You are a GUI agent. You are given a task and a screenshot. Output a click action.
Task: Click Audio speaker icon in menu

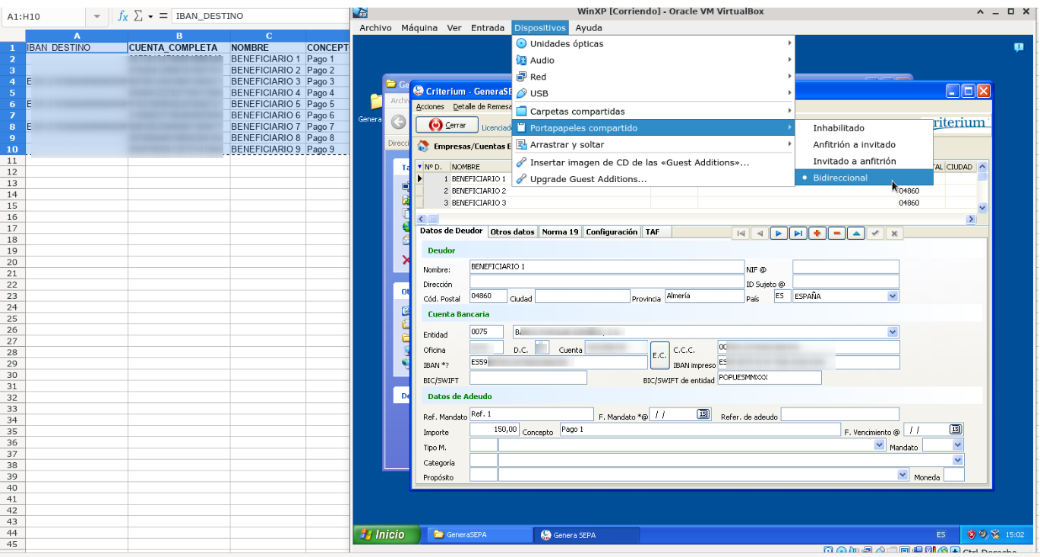pos(521,61)
